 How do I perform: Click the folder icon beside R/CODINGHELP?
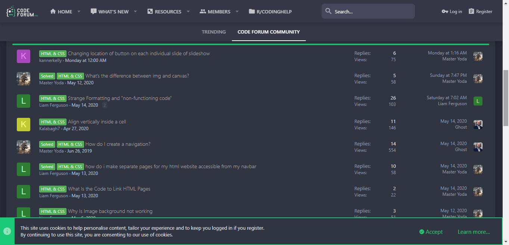coord(252,11)
